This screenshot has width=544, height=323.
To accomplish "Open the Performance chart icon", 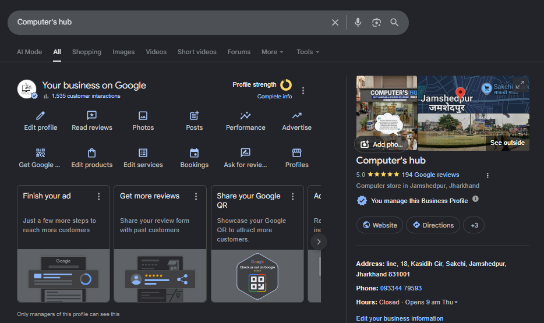I will pyautogui.click(x=245, y=115).
